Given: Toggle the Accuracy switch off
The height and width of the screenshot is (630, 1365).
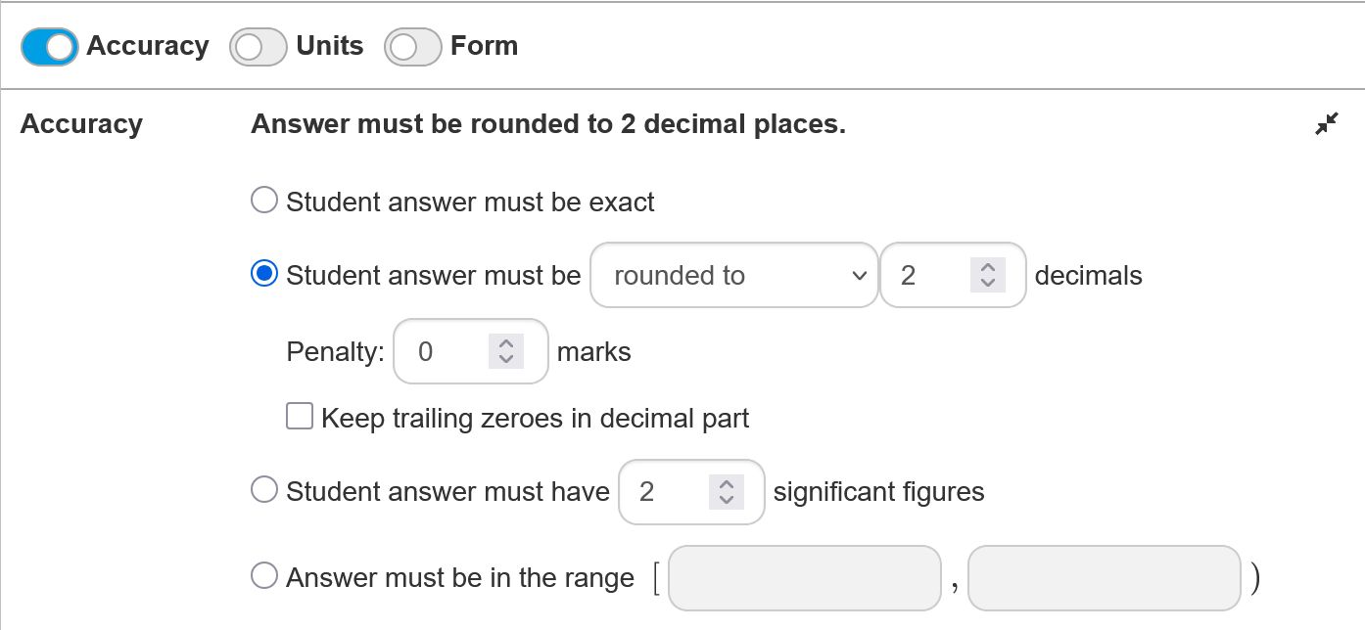Looking at the screenshot, I should (x=49, y=47).
